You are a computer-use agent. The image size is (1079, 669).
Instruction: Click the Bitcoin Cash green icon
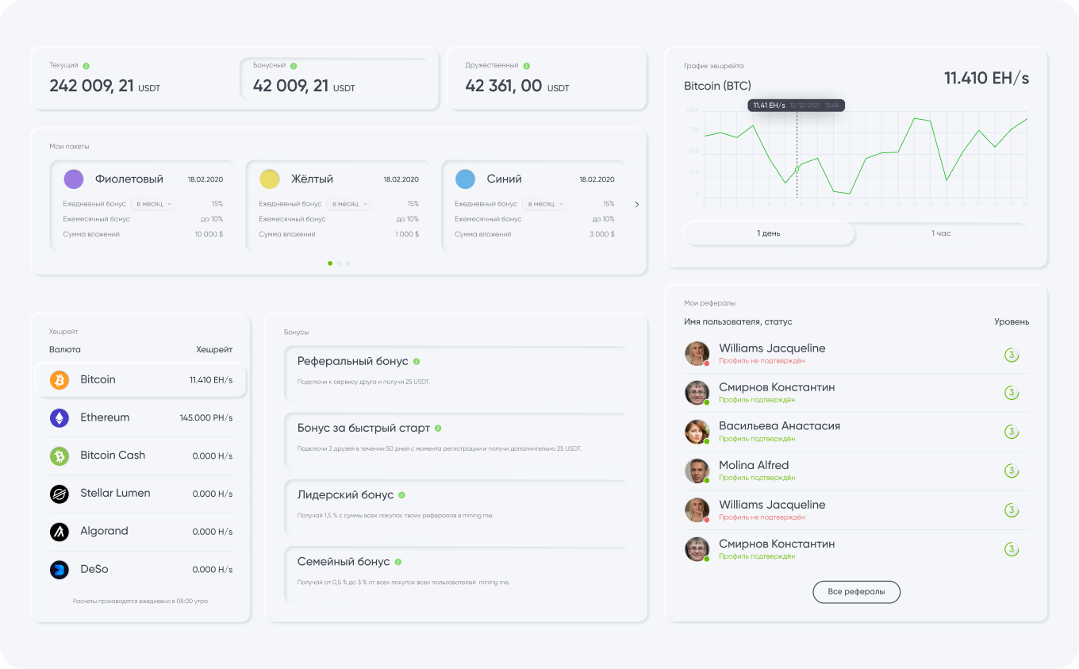60,456
